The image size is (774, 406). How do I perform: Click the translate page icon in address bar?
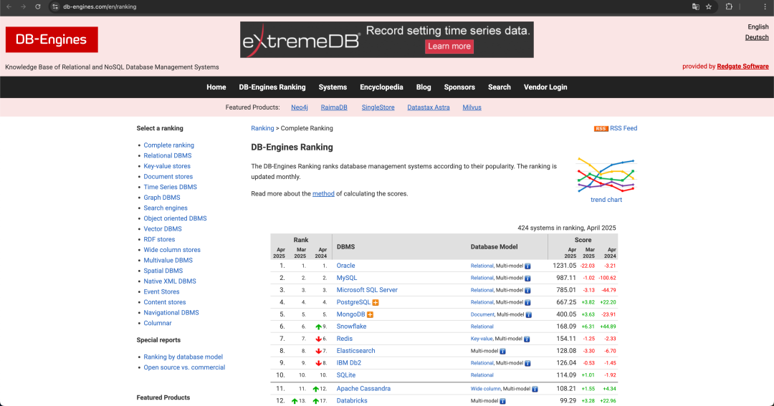point(695,7)
